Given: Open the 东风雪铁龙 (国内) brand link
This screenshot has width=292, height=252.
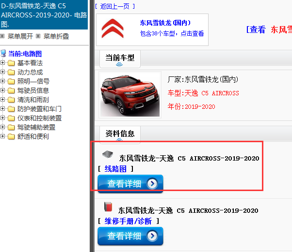Looking at the screenshot, I should tap(165, 23).
